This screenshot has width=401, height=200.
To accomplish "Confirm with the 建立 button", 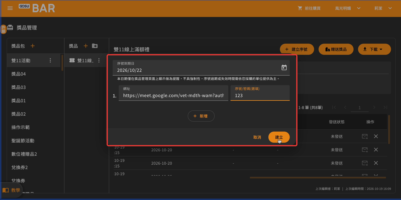I will point(279,137).
